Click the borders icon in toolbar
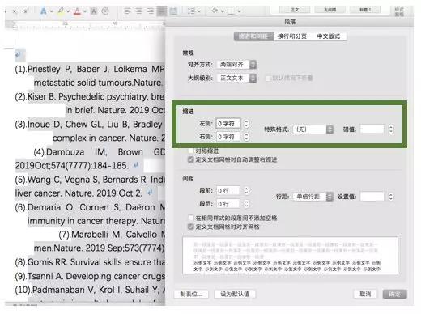The image size is (421, 314). [231, 11]
